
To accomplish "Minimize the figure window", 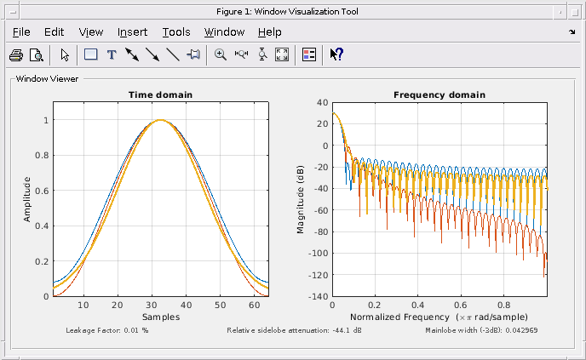I will [560, 12].
